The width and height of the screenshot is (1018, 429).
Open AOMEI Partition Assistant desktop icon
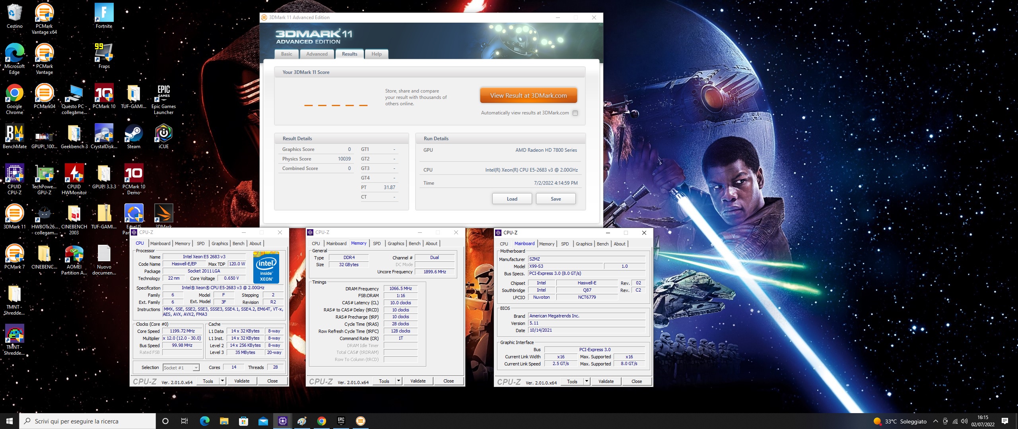tap(74, 259)
